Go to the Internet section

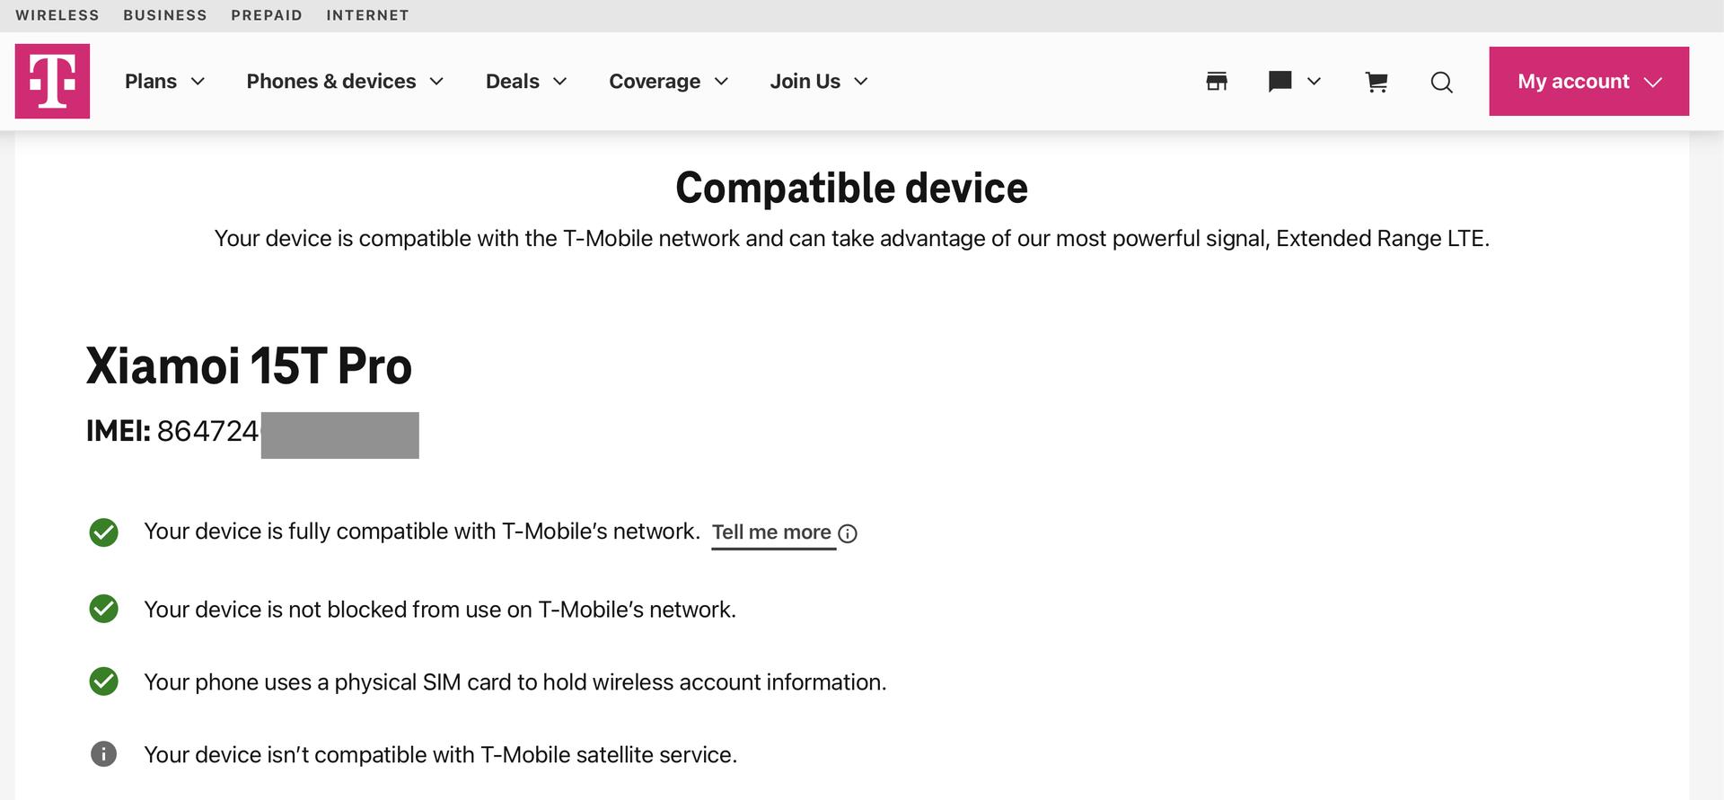(x=367, y=15)
